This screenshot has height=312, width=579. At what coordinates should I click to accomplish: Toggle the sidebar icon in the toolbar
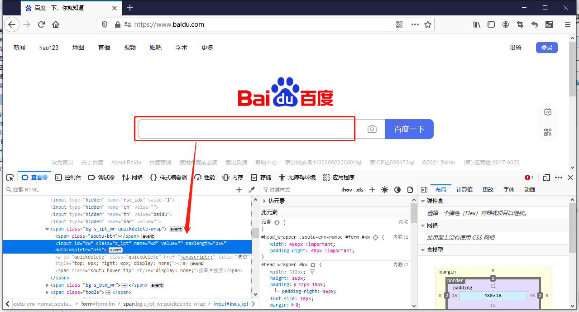coord(491,24)
